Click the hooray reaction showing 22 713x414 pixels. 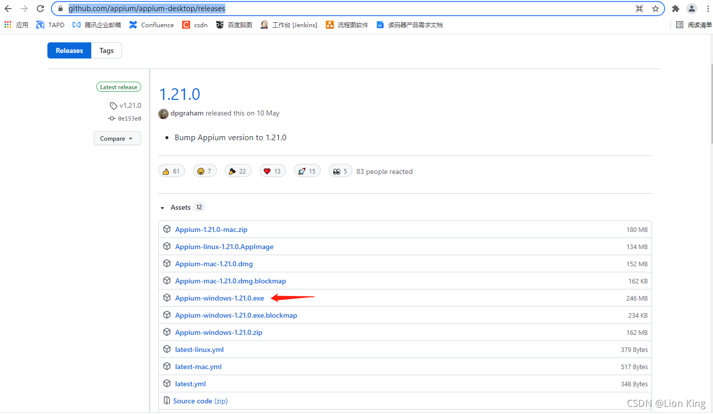[x=238, y=171]
